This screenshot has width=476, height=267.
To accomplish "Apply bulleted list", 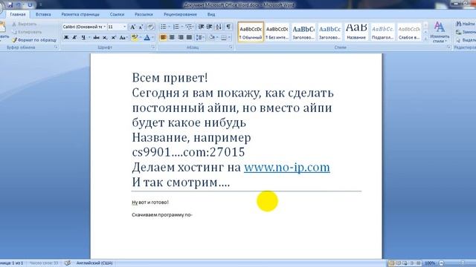I will tap(163, 27).
